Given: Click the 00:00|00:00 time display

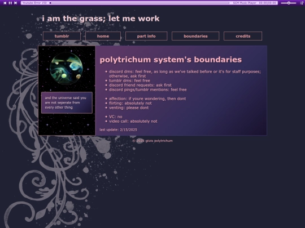Looking at the screenshot, I should pyautogui.click(x=268, y=3).
